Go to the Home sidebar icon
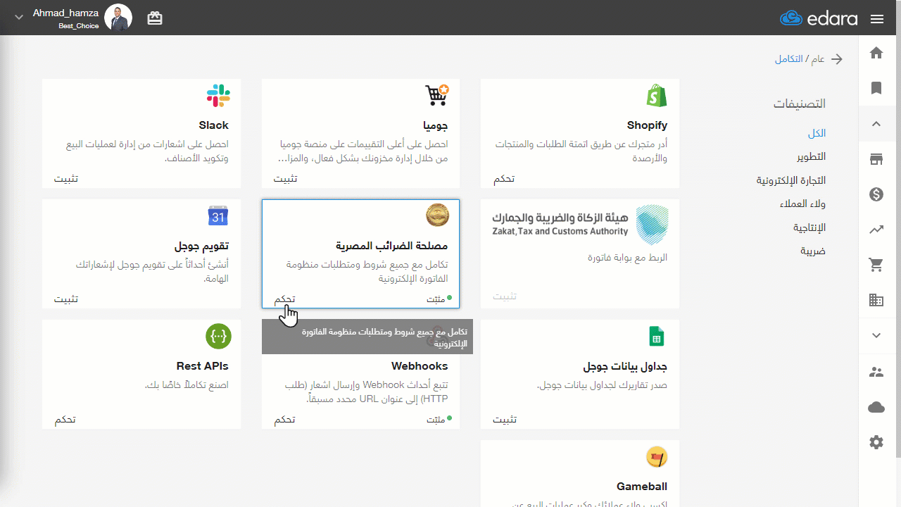This screenshot has height=507, width=901. click(876, 53)
